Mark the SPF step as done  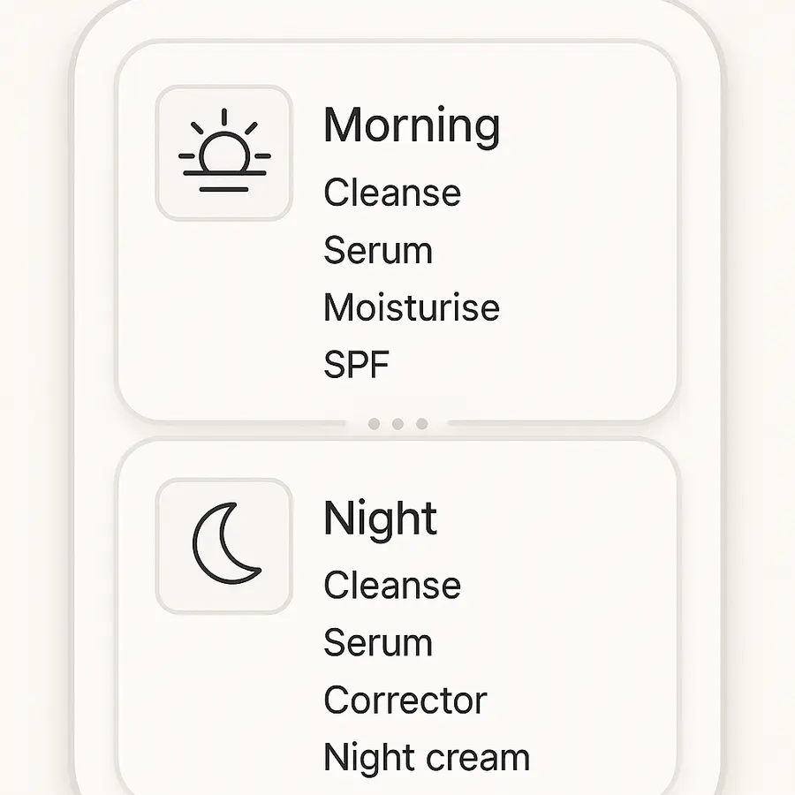click(355, 364)
